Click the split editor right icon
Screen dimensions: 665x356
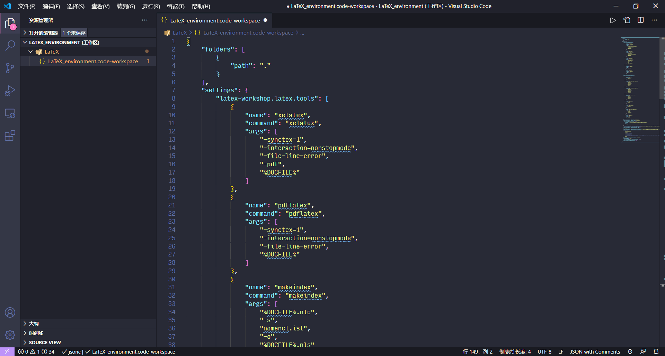[x=640, y=20]
